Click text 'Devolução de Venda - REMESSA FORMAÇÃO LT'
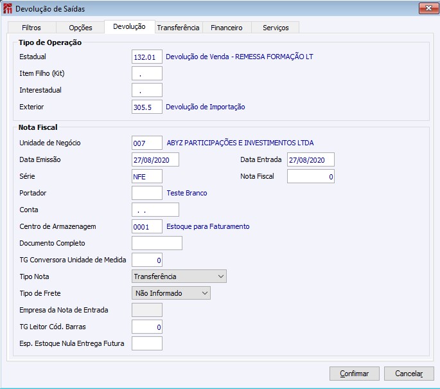Image resolution: width=440 pixels, height=389 pixels. [x=240, y=57]
